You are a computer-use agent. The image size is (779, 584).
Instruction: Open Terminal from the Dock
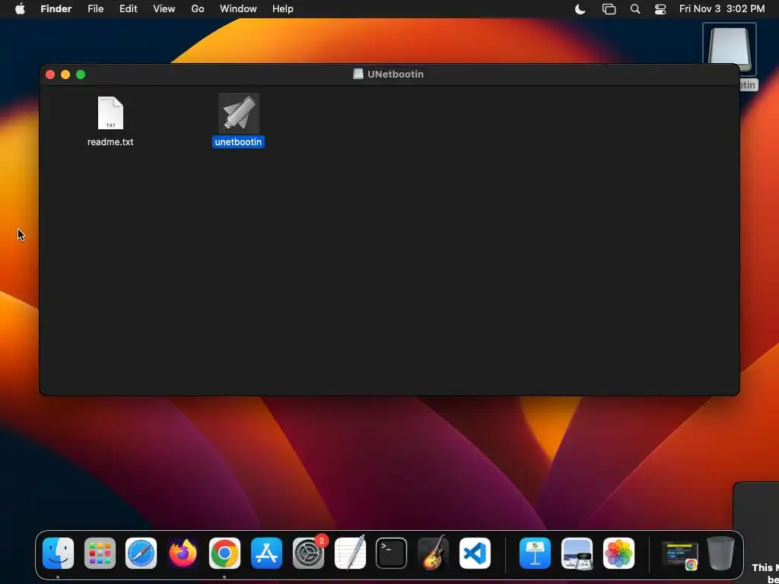tap(392, 554)
